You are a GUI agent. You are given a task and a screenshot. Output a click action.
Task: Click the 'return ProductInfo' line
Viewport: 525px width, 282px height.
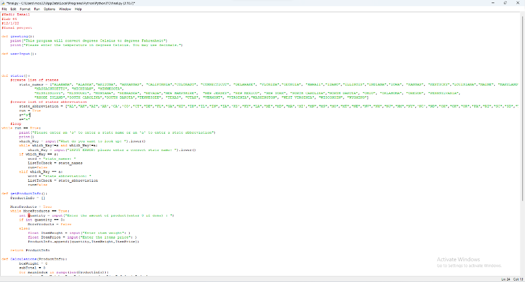pyautogui.click(x=30, y=250)
